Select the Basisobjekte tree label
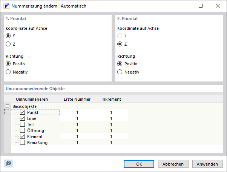The width and height of the screenshot is (227, 172). tap(25, 106)
